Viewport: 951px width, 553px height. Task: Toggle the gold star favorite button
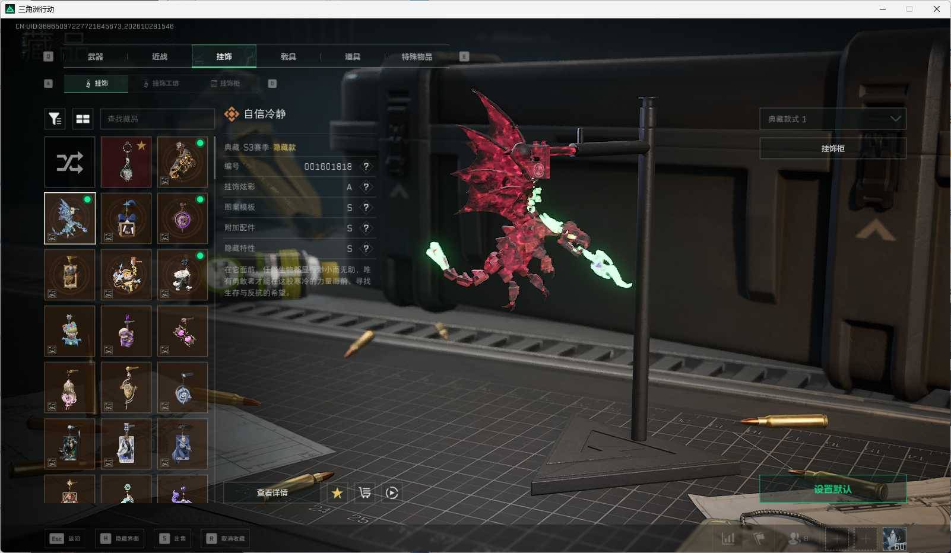337,492
